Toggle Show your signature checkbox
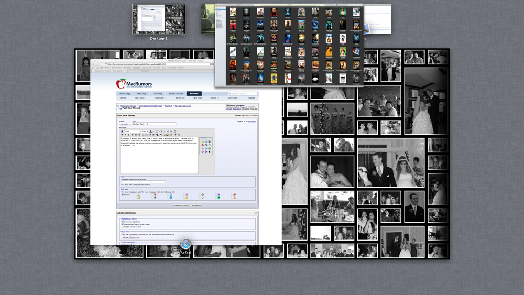 point(122,222)
